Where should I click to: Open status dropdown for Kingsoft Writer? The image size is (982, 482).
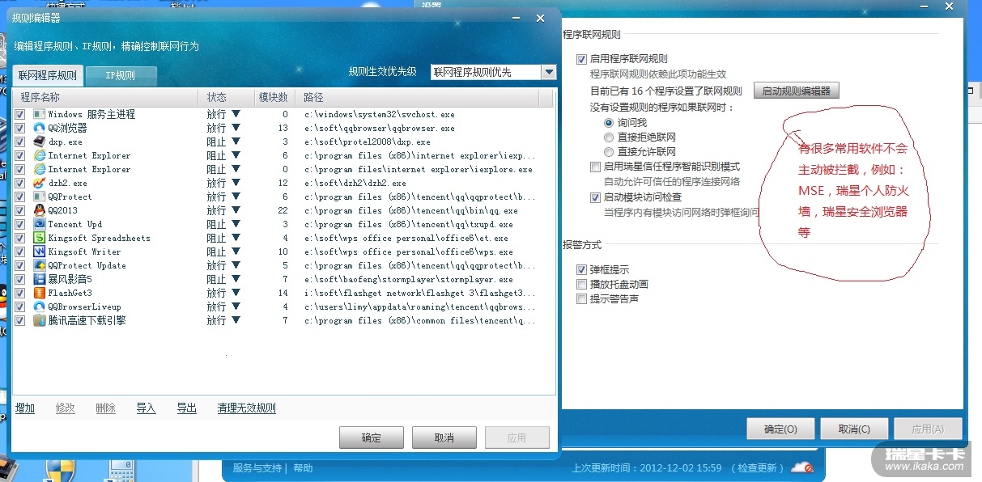point(236,252)
